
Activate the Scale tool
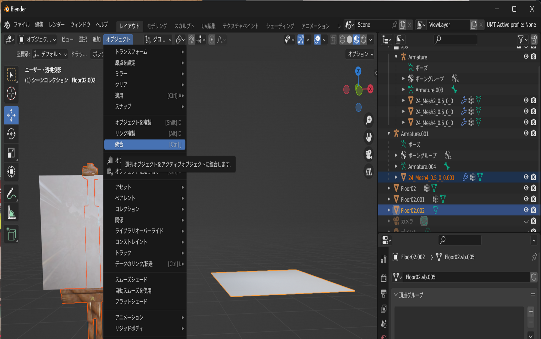click(11, 153)
